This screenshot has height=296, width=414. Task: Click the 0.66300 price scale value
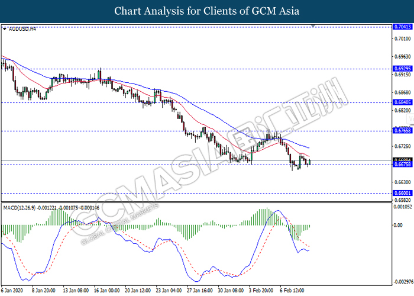[x=403, y=182]
